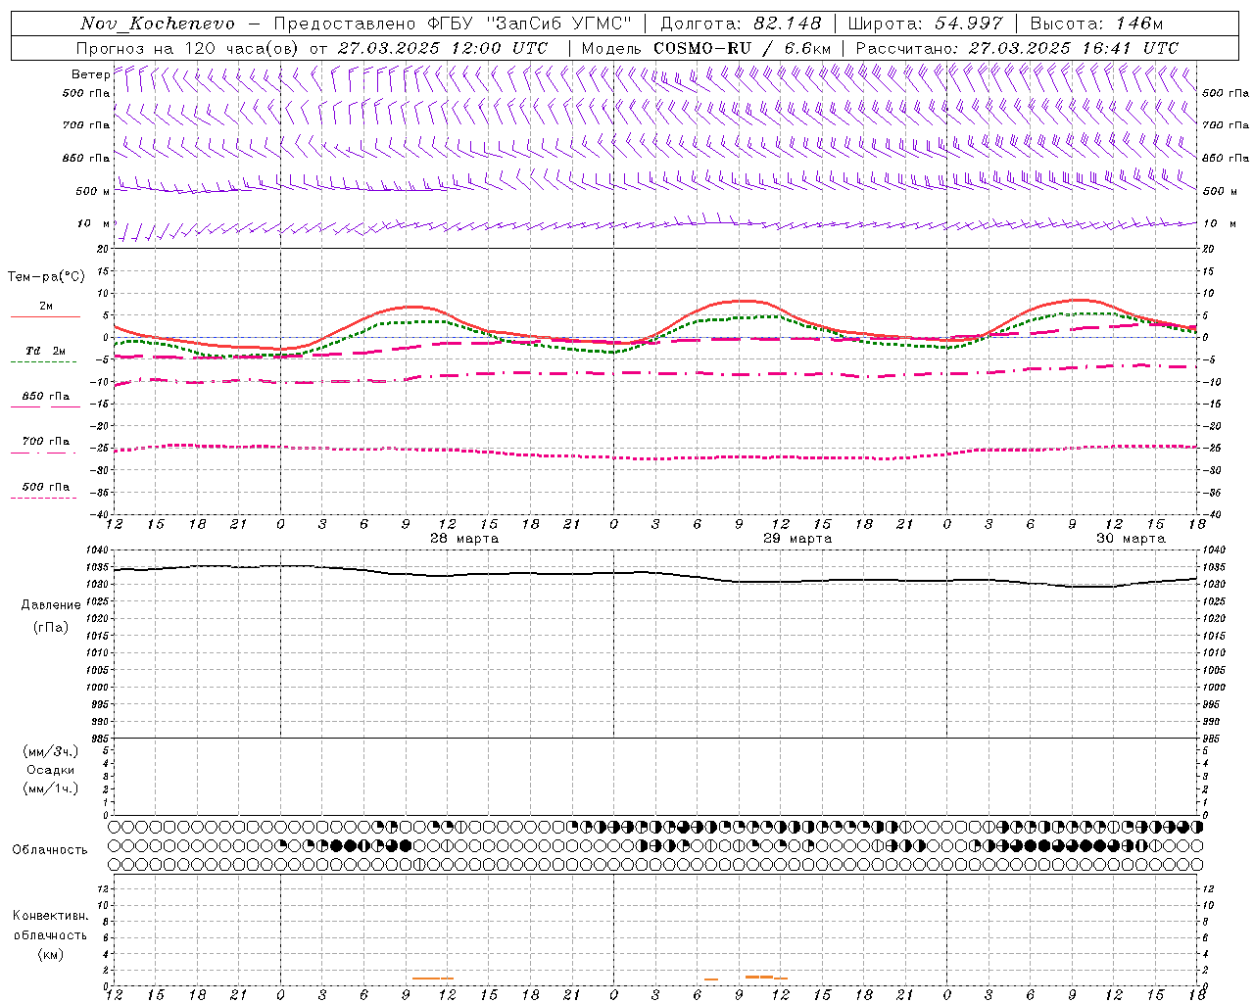The height and width of the screenshot is (1003, 1254).
Task: Select the '(мм/3ч.)' precipitation unit label
Action: coord(51,751)
